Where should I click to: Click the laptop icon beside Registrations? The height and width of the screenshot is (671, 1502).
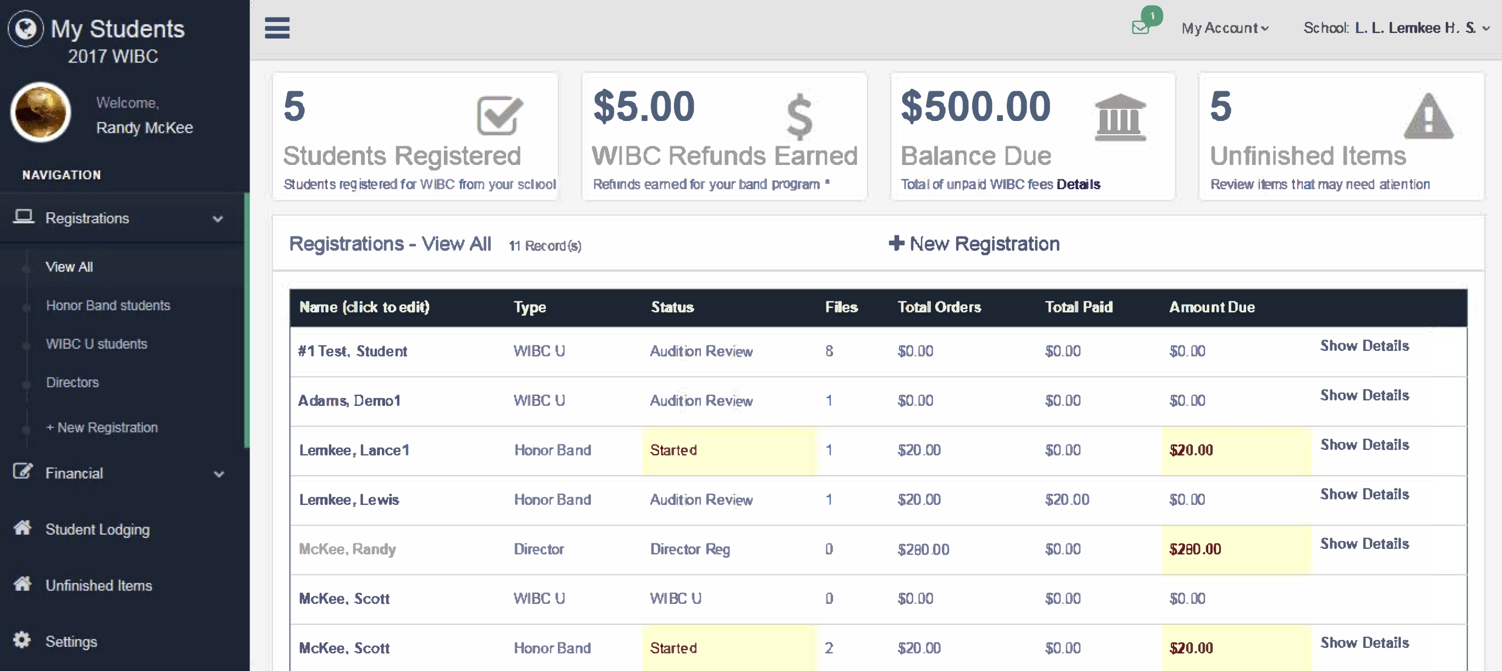[x=23, y=217]
